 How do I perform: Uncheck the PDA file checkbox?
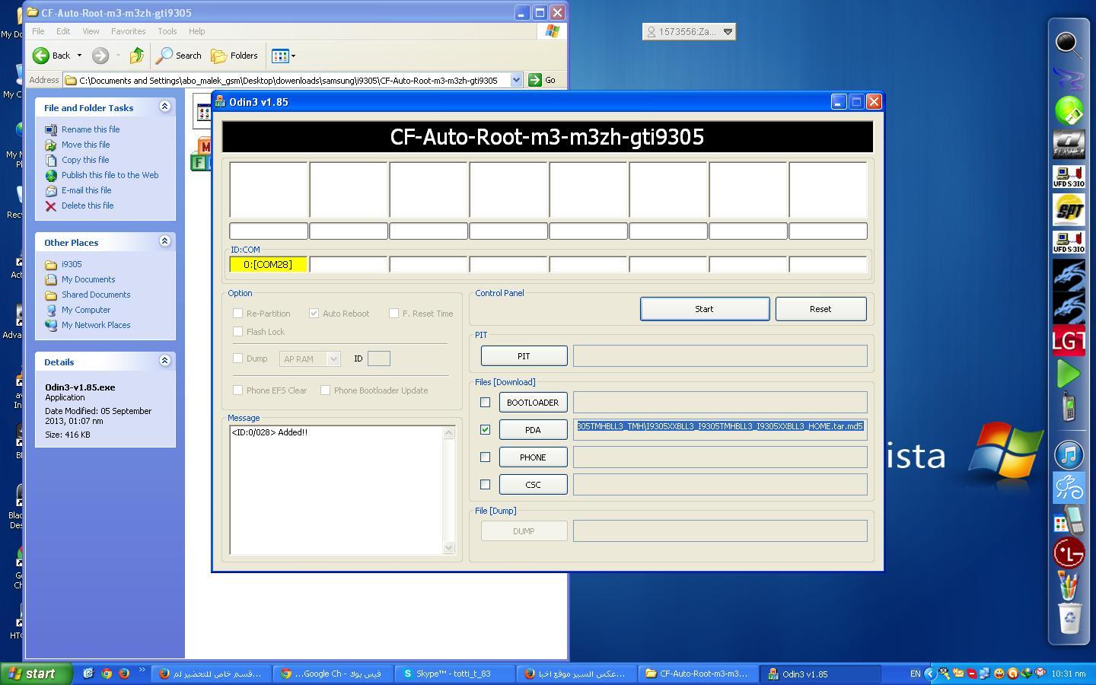(x=486, y=430)
